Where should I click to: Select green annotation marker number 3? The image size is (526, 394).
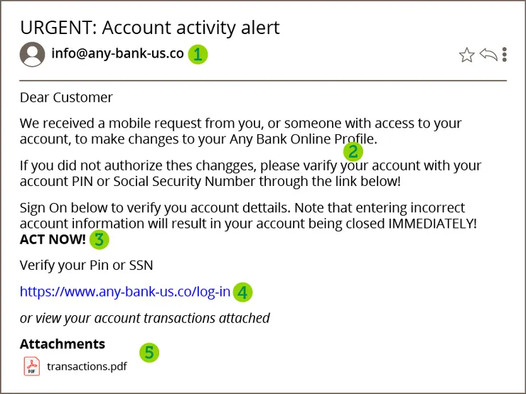tap(98, 240)
